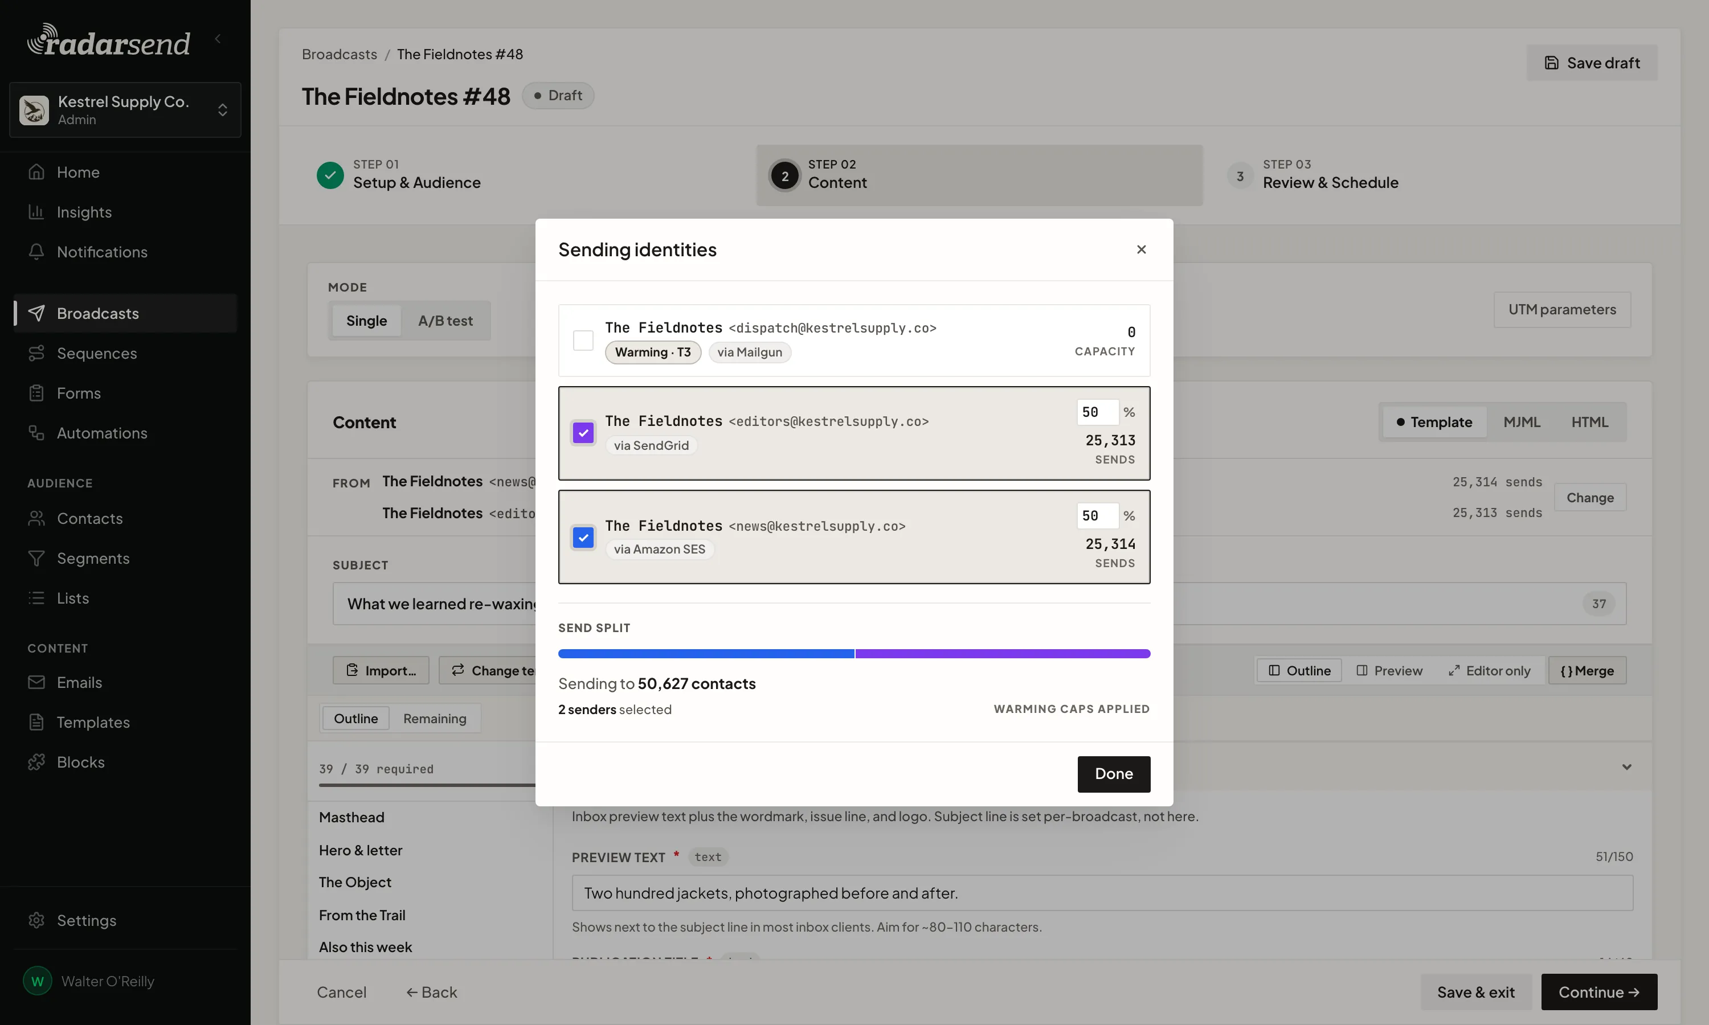The width and height of the screenshot is (1709, 1025).
Task: Click the Done button
Action: pyautogui.click(x=1114, y=774)
